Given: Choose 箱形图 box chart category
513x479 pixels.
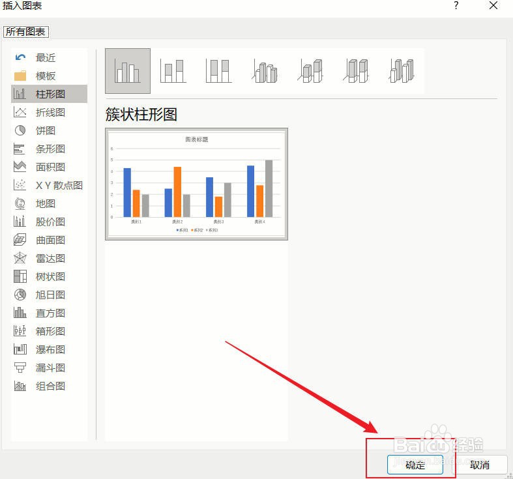Looking at the screenshot, I should [49, 332].
